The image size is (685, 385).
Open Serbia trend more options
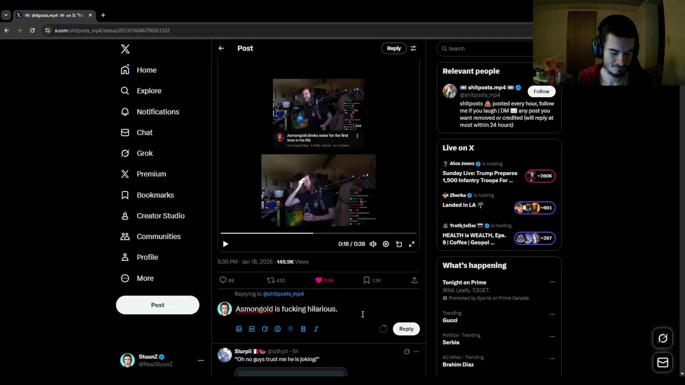[x=552, y=336]
